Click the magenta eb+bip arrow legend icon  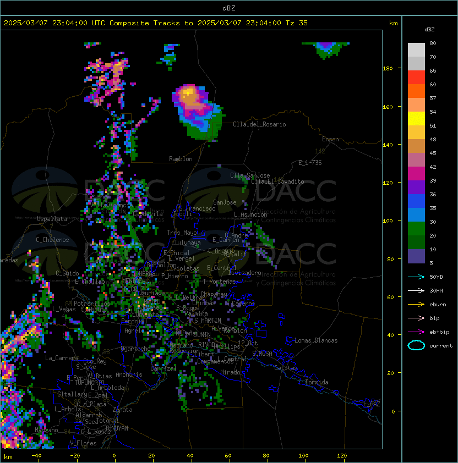coord(416,332)
